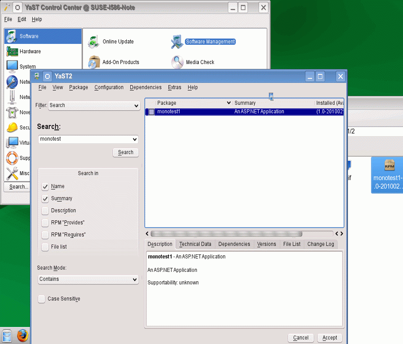Launch Online Update icon
This screenshot has height=344, width=403.
[x=93, y=42]
